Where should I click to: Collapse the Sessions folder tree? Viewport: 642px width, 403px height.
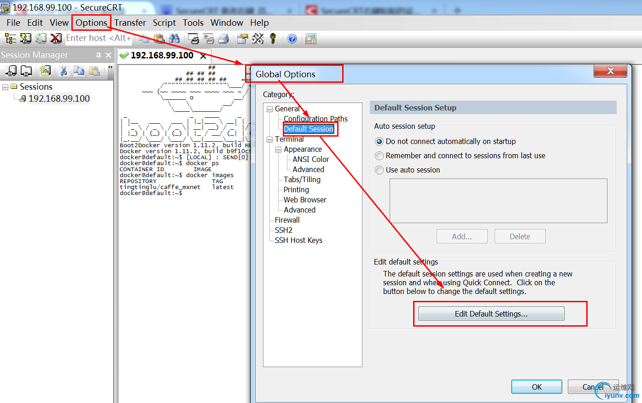point(6,86)
